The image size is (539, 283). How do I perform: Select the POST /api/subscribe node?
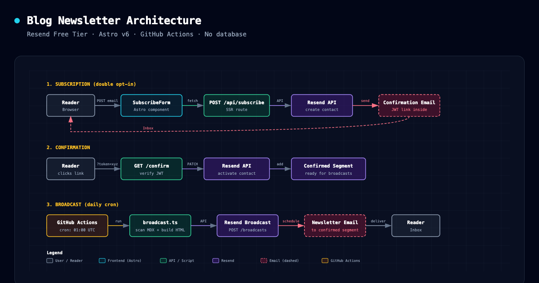237,106
